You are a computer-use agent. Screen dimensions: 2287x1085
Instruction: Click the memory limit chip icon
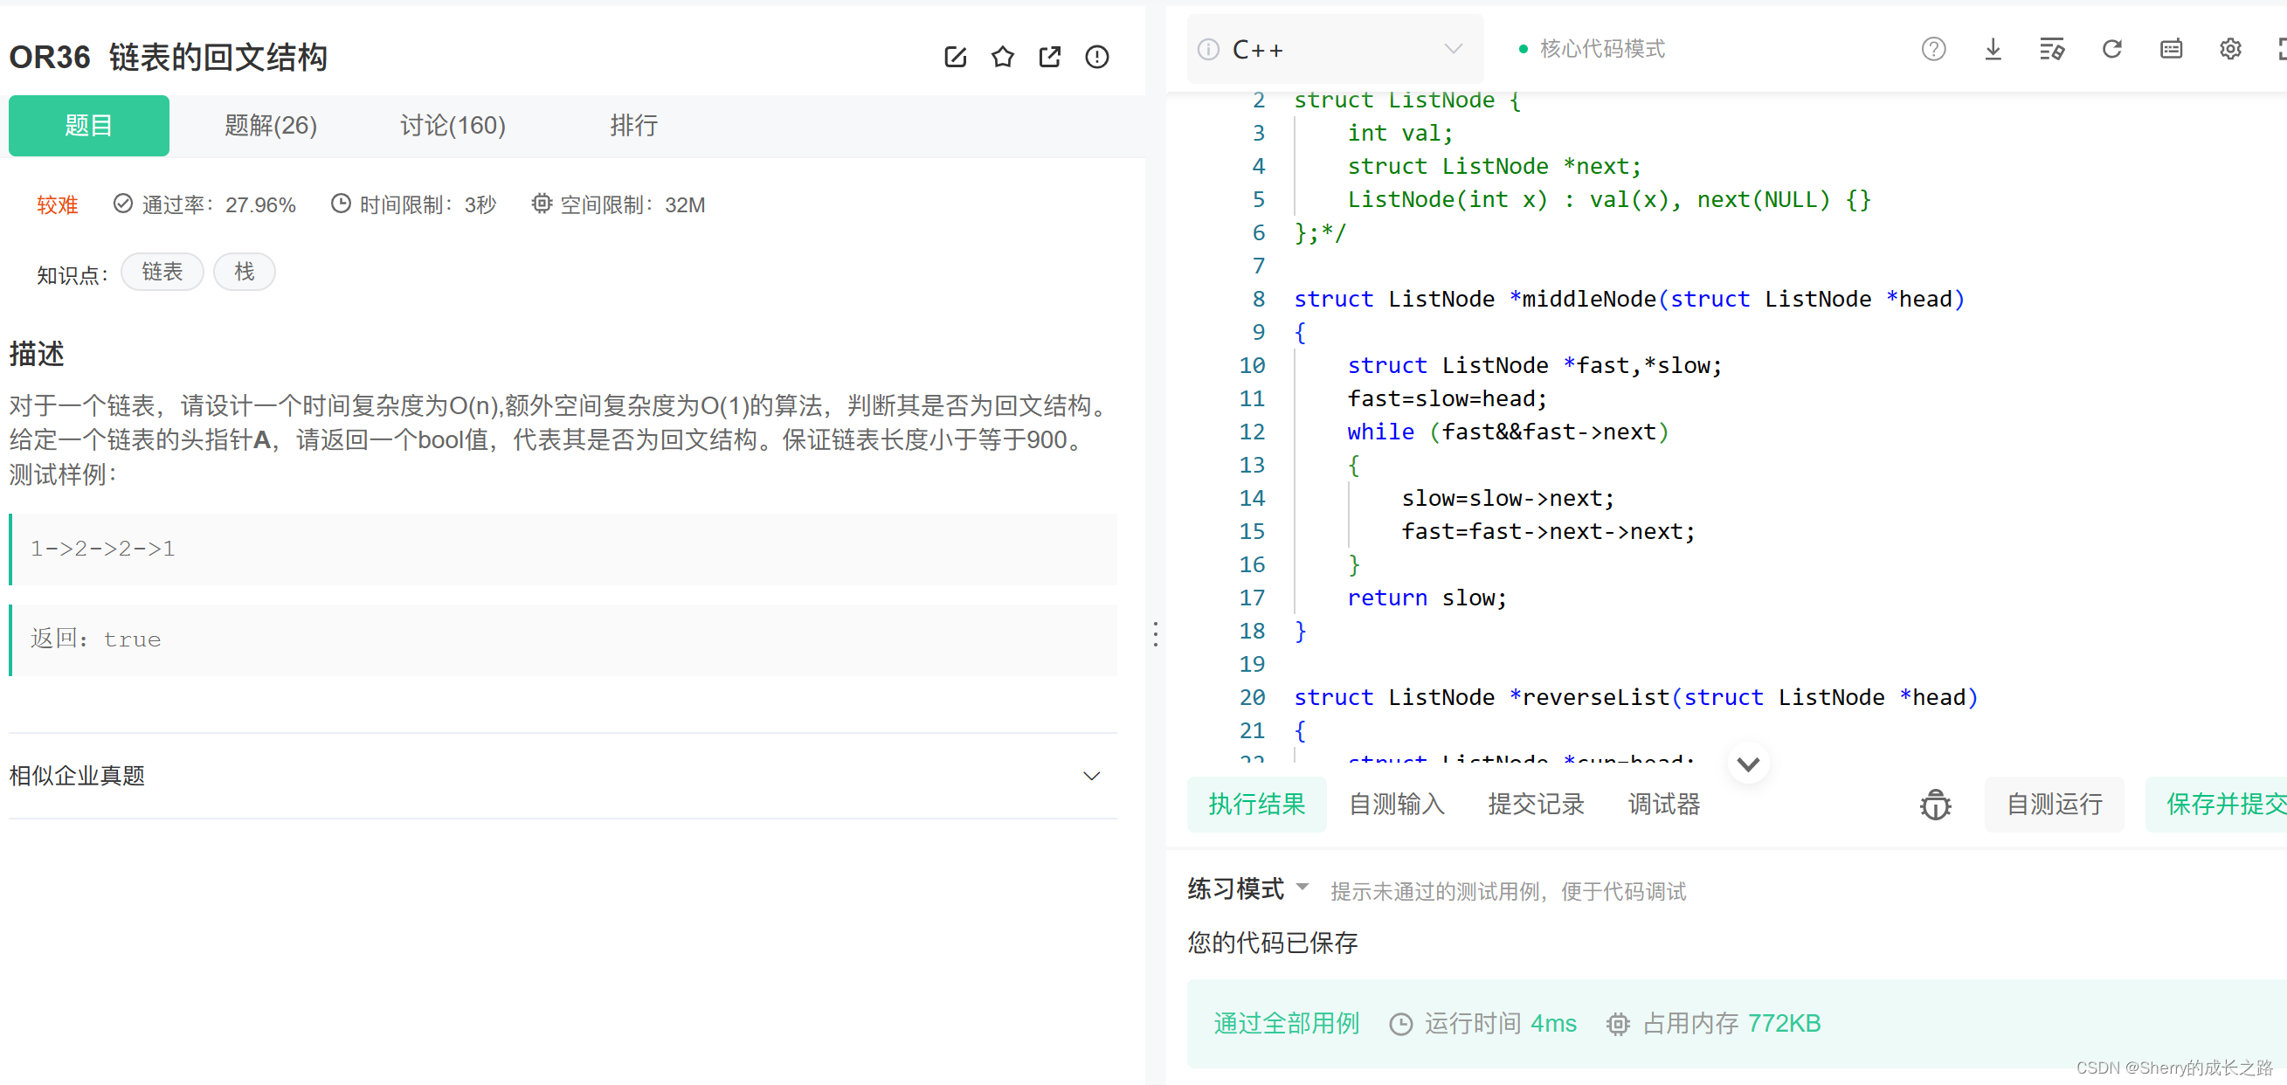tap(541, 204)
